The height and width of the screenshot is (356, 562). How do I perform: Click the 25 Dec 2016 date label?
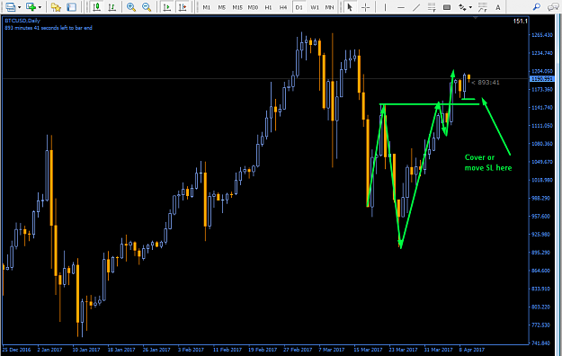pos(16,350)
